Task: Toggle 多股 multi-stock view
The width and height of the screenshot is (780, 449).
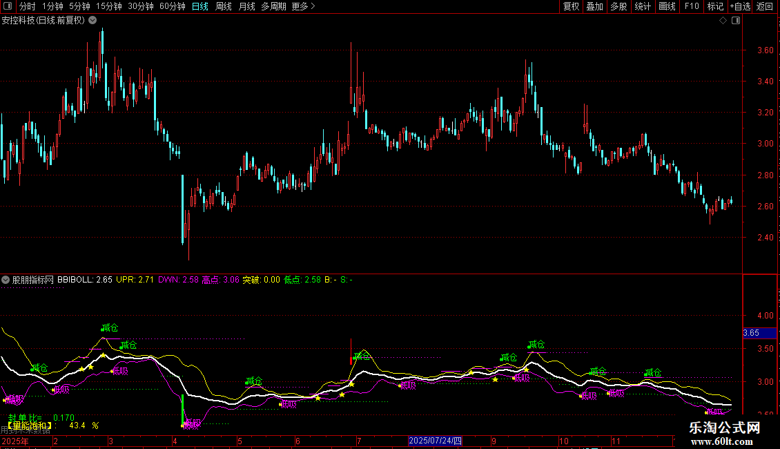Action: point(618,6)
